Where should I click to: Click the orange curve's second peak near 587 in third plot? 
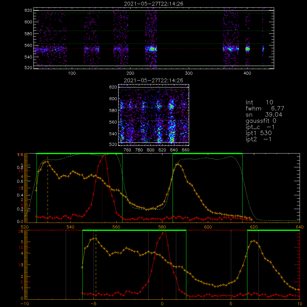click(178, 164)
